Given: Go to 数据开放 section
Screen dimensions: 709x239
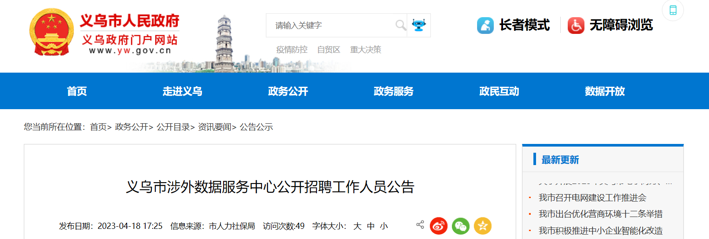Looking at the screenshot, I should tap(605, 91).
